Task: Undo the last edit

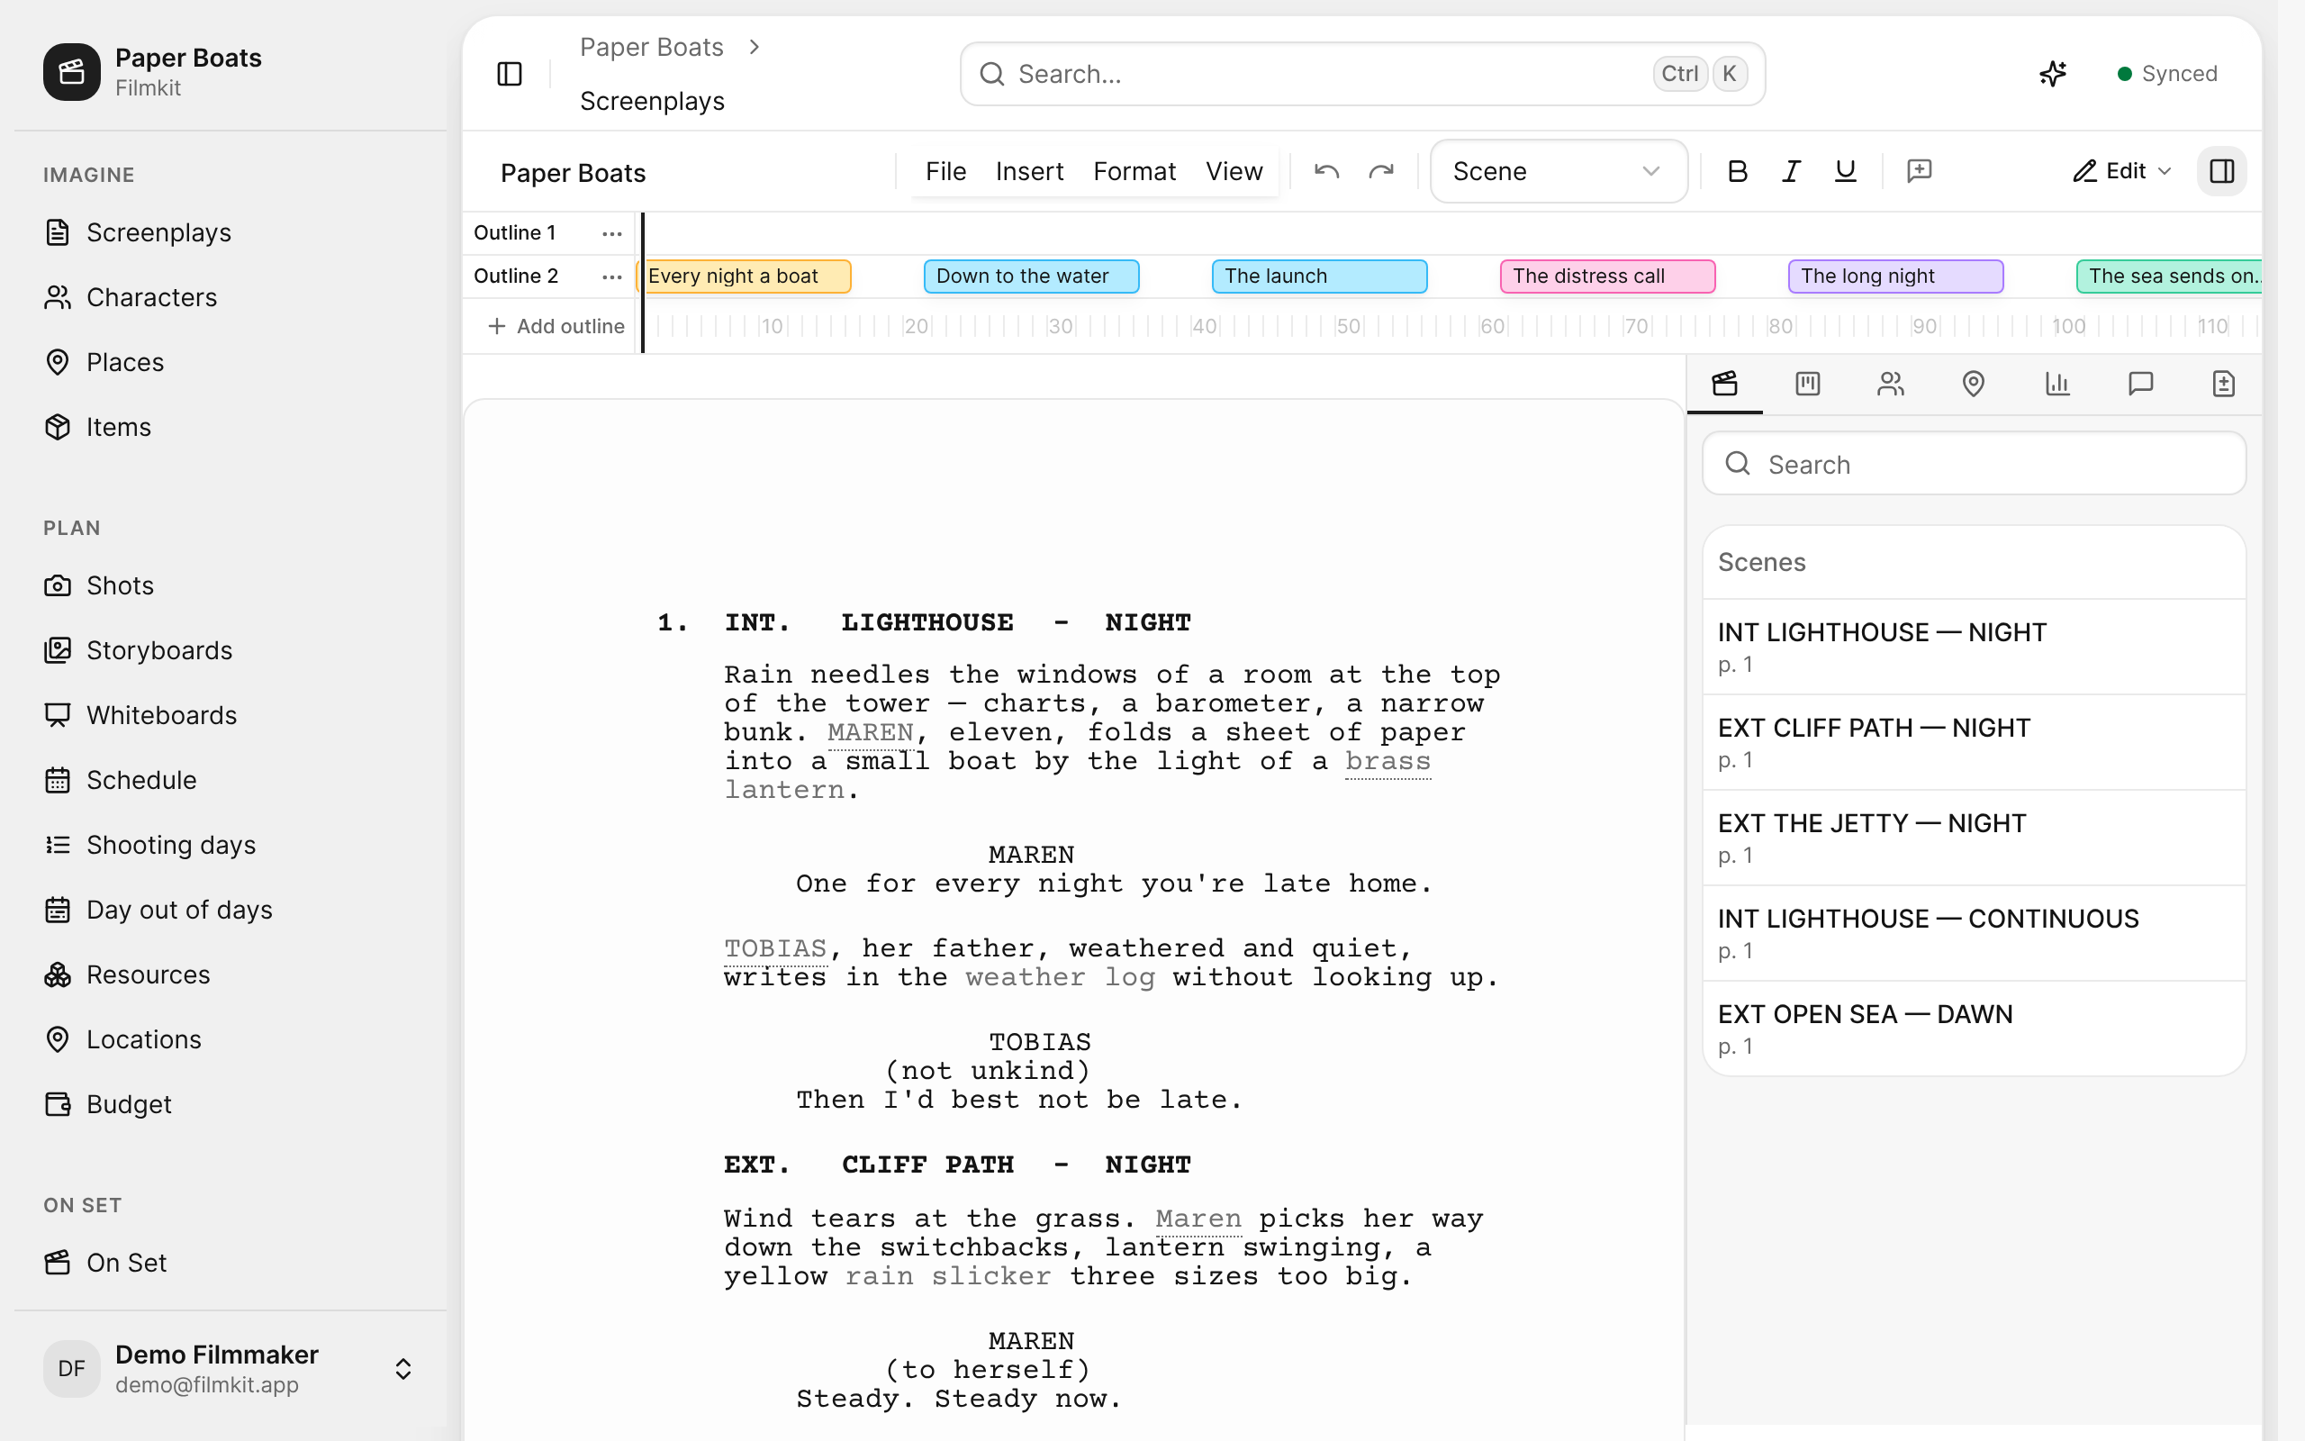Action: (1327, 171)
